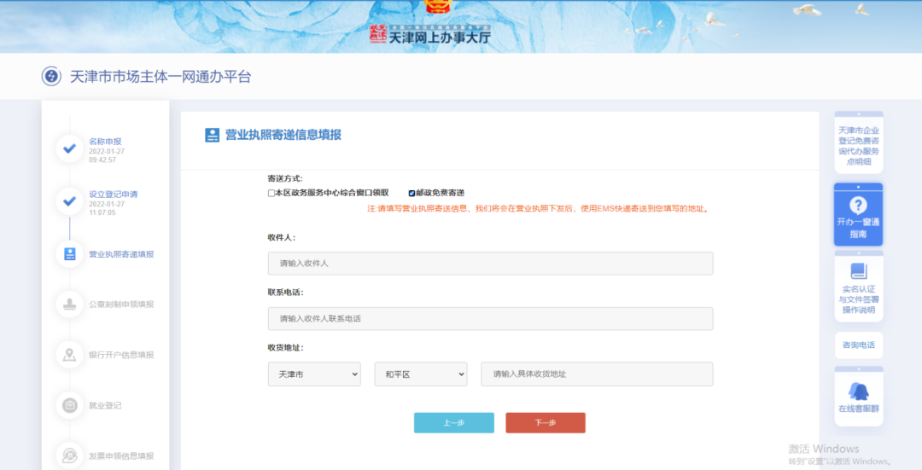Select 营业执照寄递填报 step label
The width and height of the screenshot is (922, 470).
pyautogui.click(x=122, y=254)
